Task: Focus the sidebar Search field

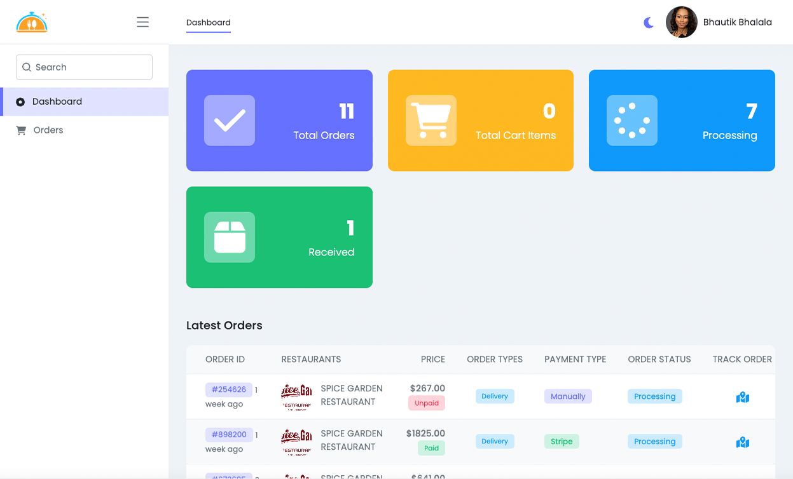Action: 84,67
